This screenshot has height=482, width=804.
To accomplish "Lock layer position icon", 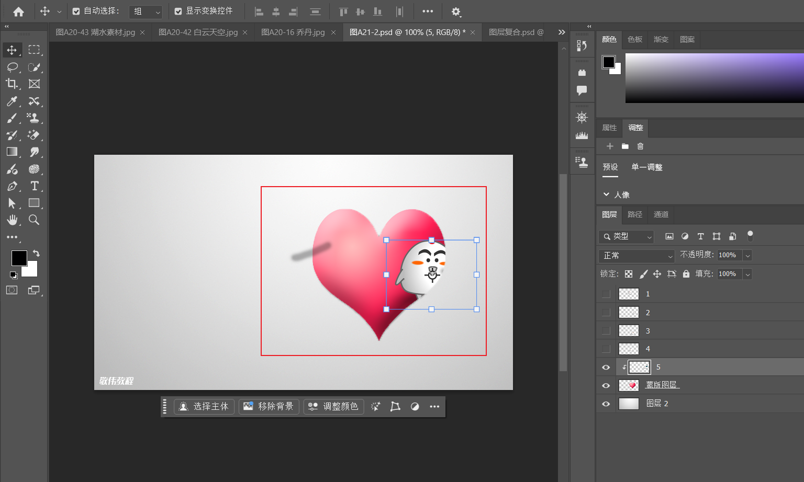I will (657, 274).
